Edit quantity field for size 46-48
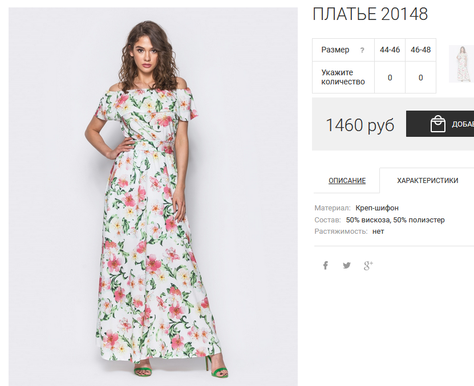This screenshot has width=474, height=386. click(420, 78)
